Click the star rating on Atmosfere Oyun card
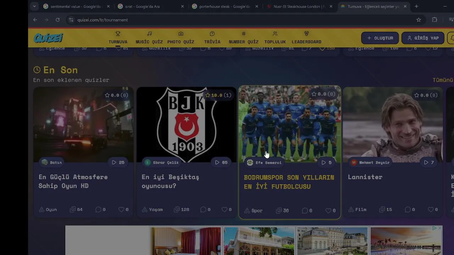 click(116, 95)
